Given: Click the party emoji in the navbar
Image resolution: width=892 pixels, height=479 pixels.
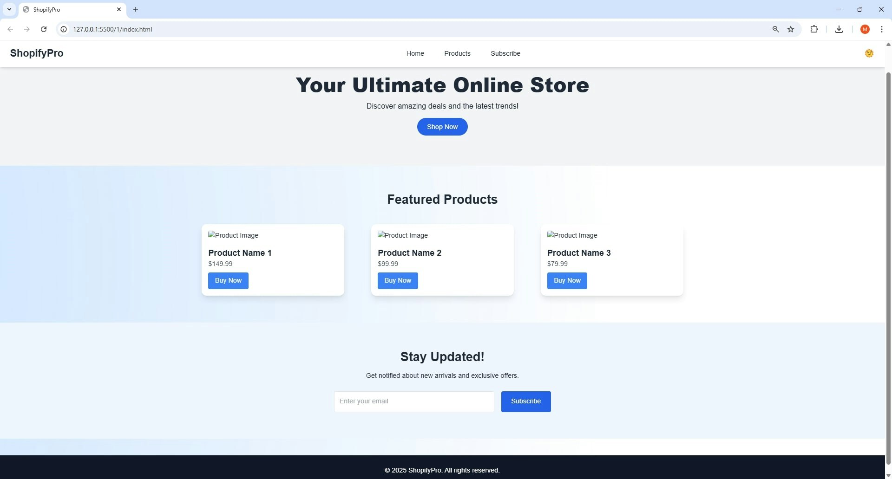Looking at the screenshot, I should pyautogui.click(x=869, y=53).
